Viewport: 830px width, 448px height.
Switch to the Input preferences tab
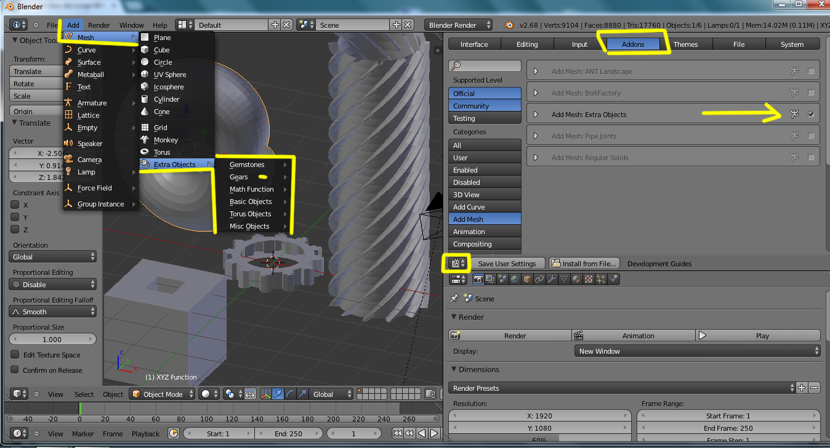pyautogui.click(x=579, y=44)
